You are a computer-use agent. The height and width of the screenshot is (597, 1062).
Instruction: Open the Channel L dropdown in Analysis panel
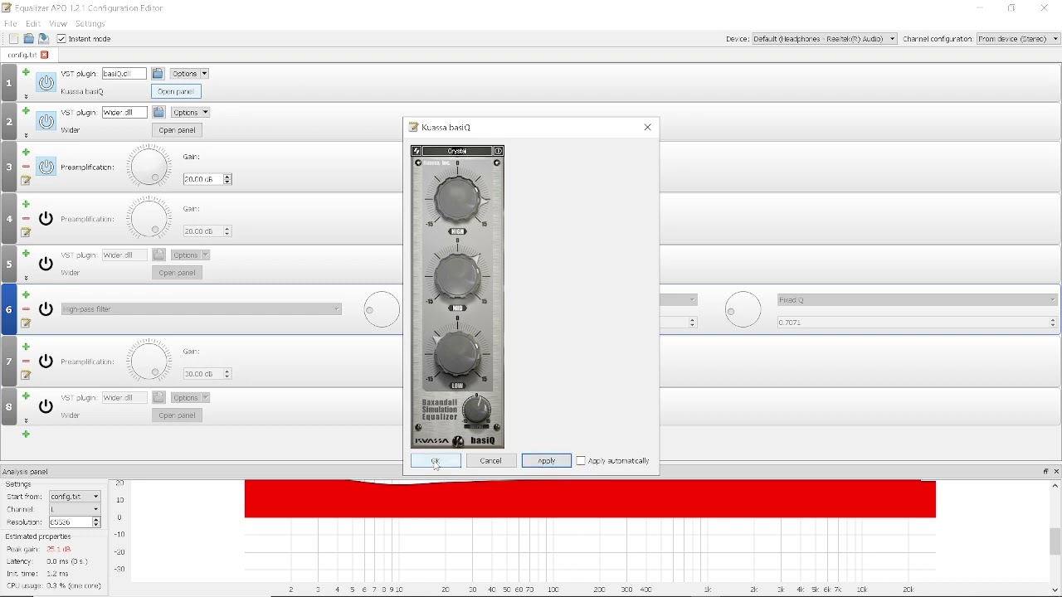point(75,509)
